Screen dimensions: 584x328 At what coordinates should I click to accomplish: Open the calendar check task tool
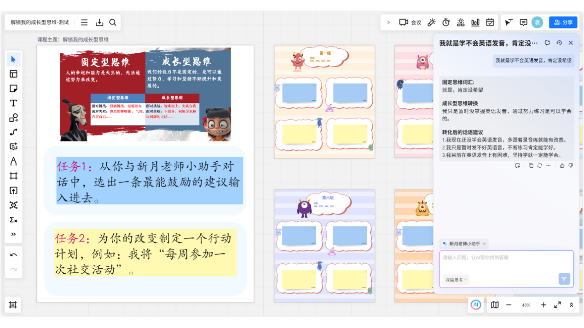coord(490,22)
